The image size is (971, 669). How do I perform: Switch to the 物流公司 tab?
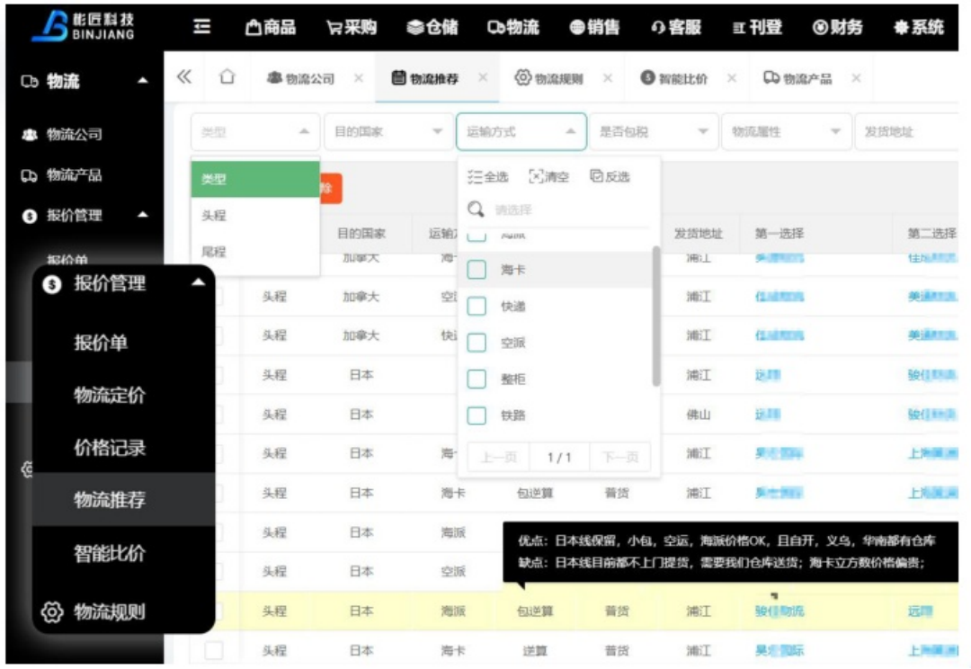click(x=300, y=78)
